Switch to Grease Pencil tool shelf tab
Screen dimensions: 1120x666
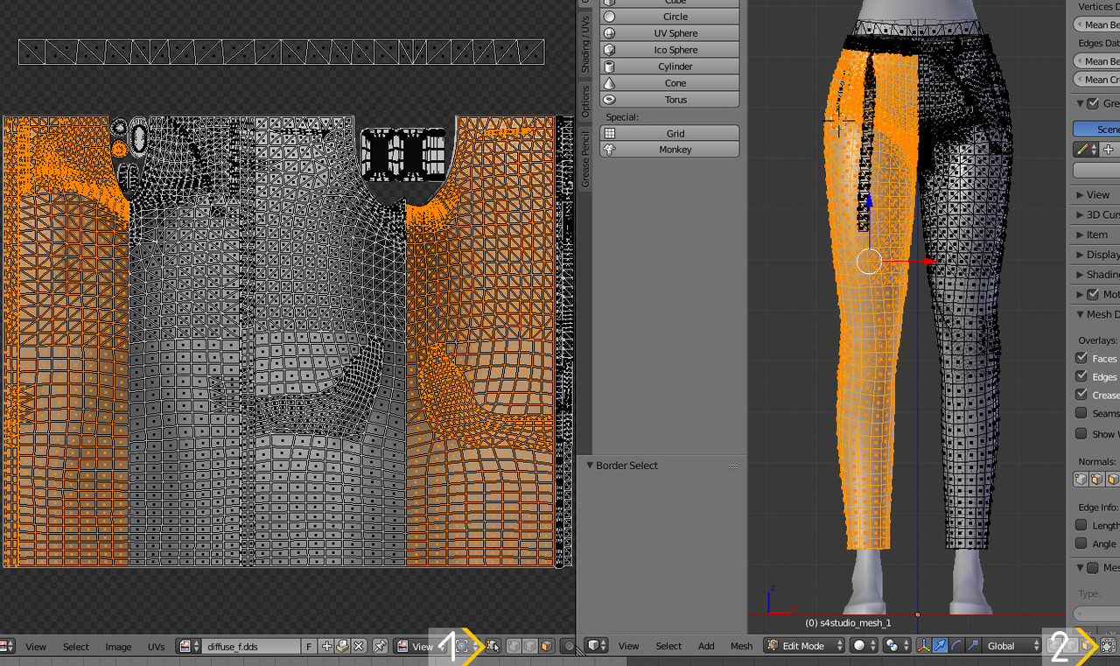pyautogui.click(x=585, y=158)
